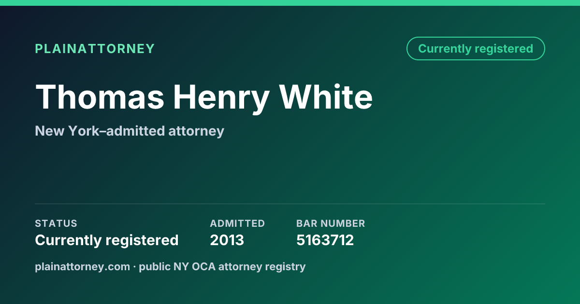The width and height of the screenshot is (580, 304).
Task: Click the word Thomas in the heading
Action: pos(100,97)
